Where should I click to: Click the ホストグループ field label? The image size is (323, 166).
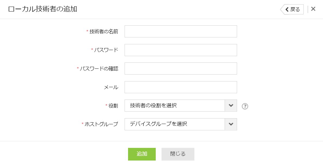(x=101, y=124)
